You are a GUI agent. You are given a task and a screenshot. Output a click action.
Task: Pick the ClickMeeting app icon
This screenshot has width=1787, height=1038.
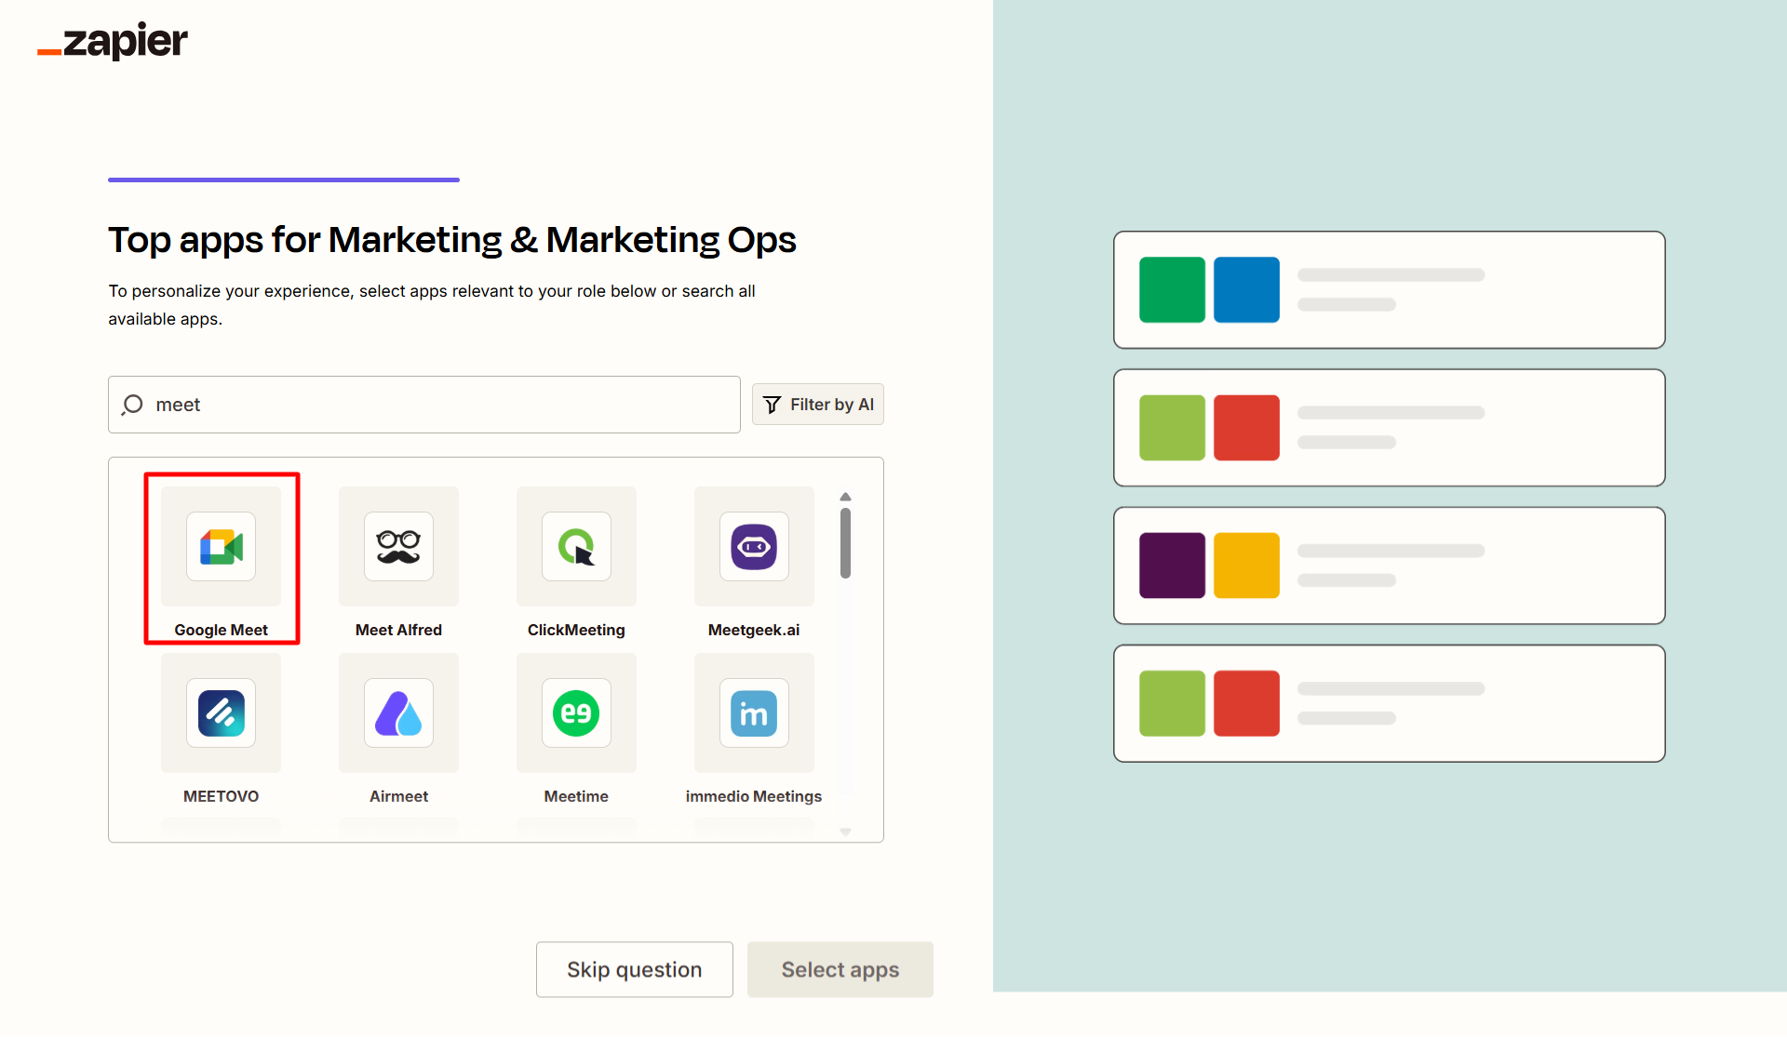(x=576, y=547)
